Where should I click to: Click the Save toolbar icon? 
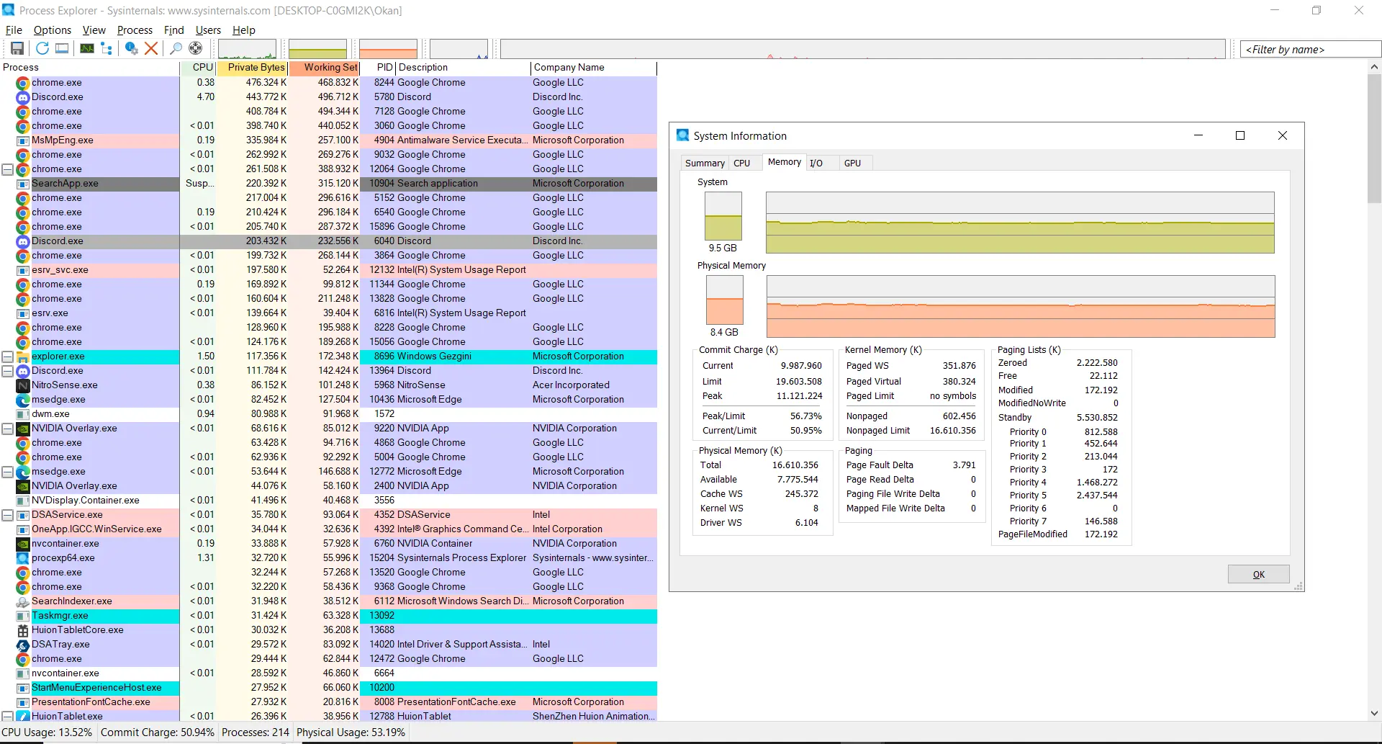(17, 48)
